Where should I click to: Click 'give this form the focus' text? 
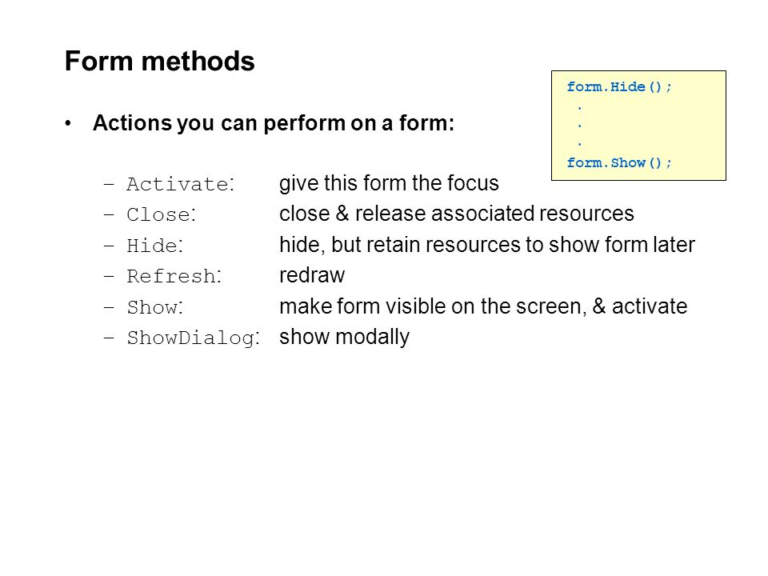tap(389, 183)
